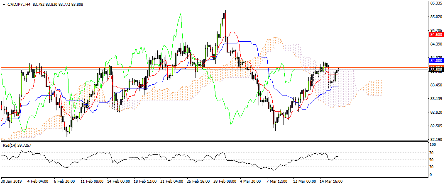Click the green line peak near 21 Feb

pos(181,14)
